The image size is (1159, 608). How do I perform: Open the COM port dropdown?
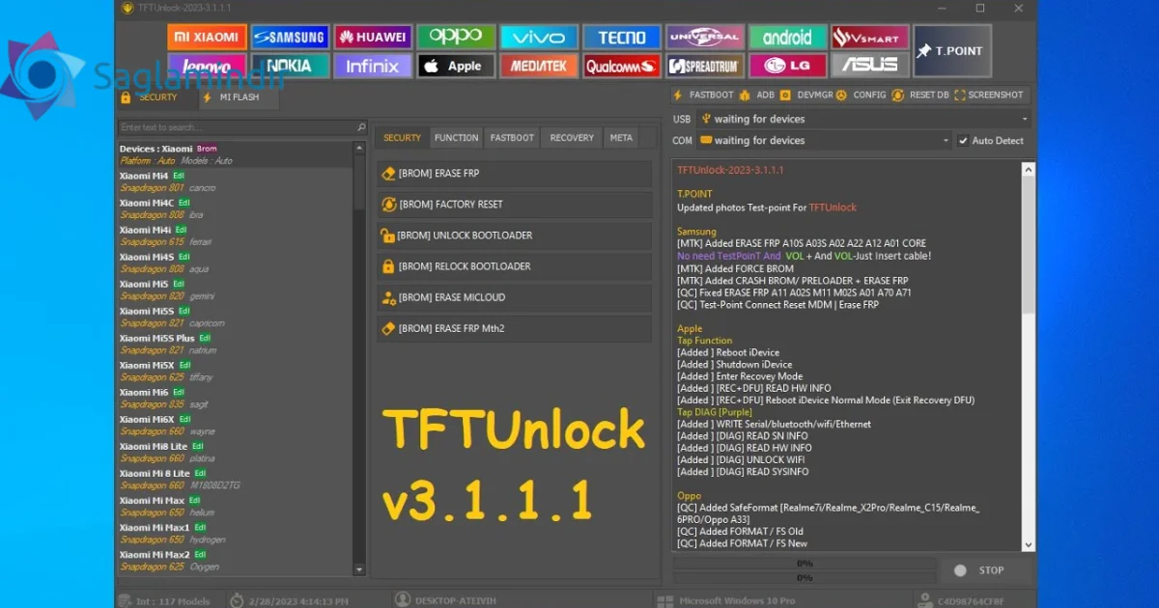825,141
